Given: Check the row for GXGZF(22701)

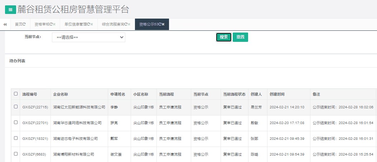Looking at the screenshot, I should click(x=15, y=122).
